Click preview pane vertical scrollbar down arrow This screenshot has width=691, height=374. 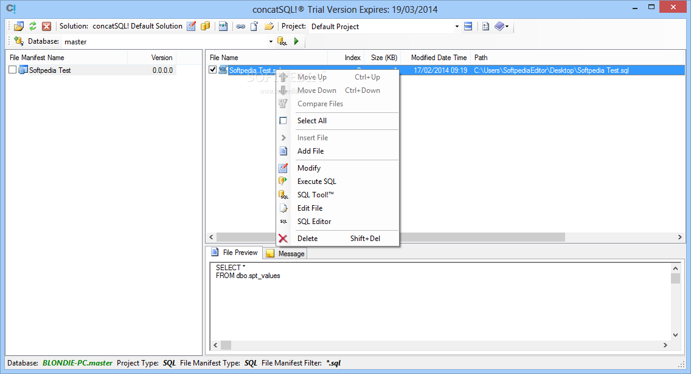click(675, 335)
